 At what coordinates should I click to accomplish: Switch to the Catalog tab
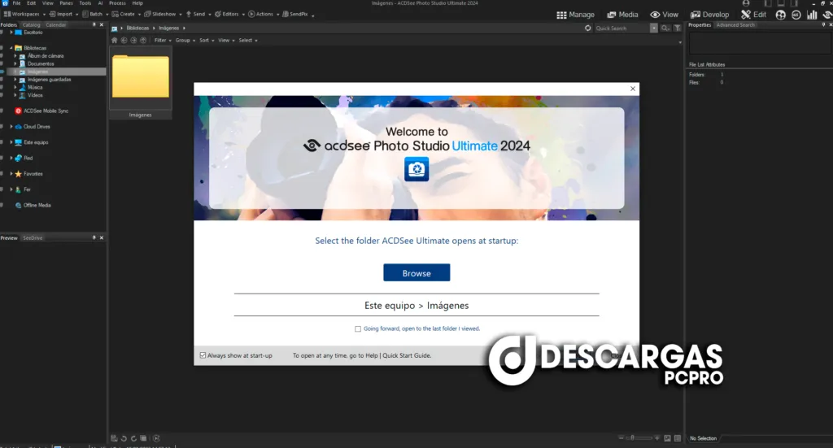(x=31, y=25)
